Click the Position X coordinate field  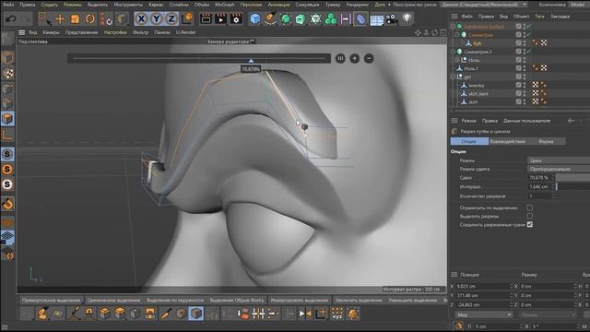point(483,287)
